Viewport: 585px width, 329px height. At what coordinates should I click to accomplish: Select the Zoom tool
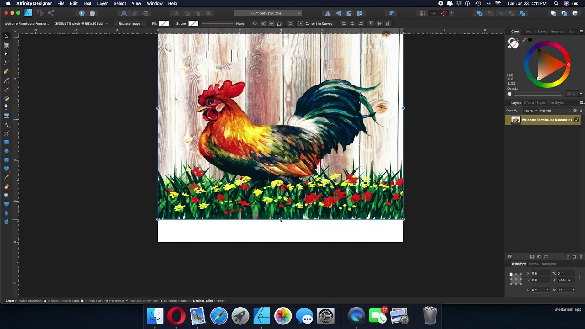tap(6, 195)
